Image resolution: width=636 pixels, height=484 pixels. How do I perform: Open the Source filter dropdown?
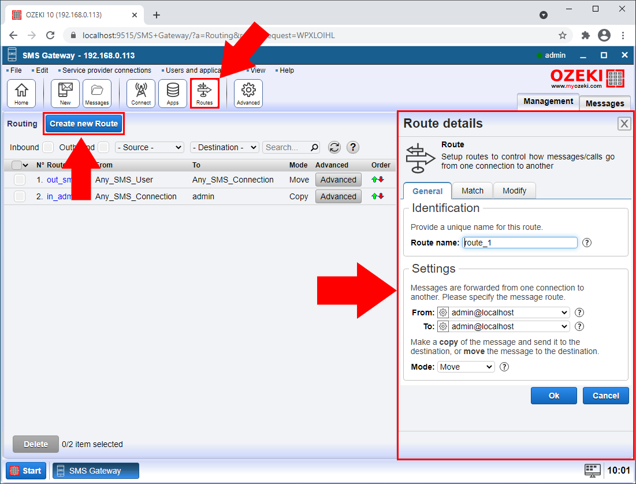[149, 147]
